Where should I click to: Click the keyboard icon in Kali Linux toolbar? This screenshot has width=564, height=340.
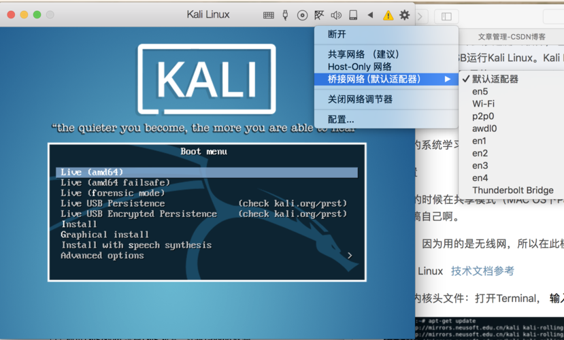268,15
